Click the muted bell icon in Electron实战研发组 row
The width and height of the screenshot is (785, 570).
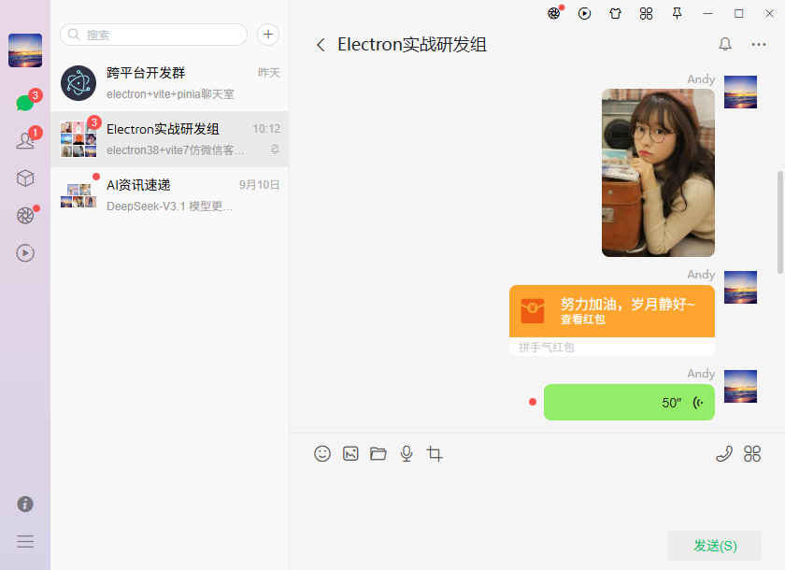coord(275,150)
